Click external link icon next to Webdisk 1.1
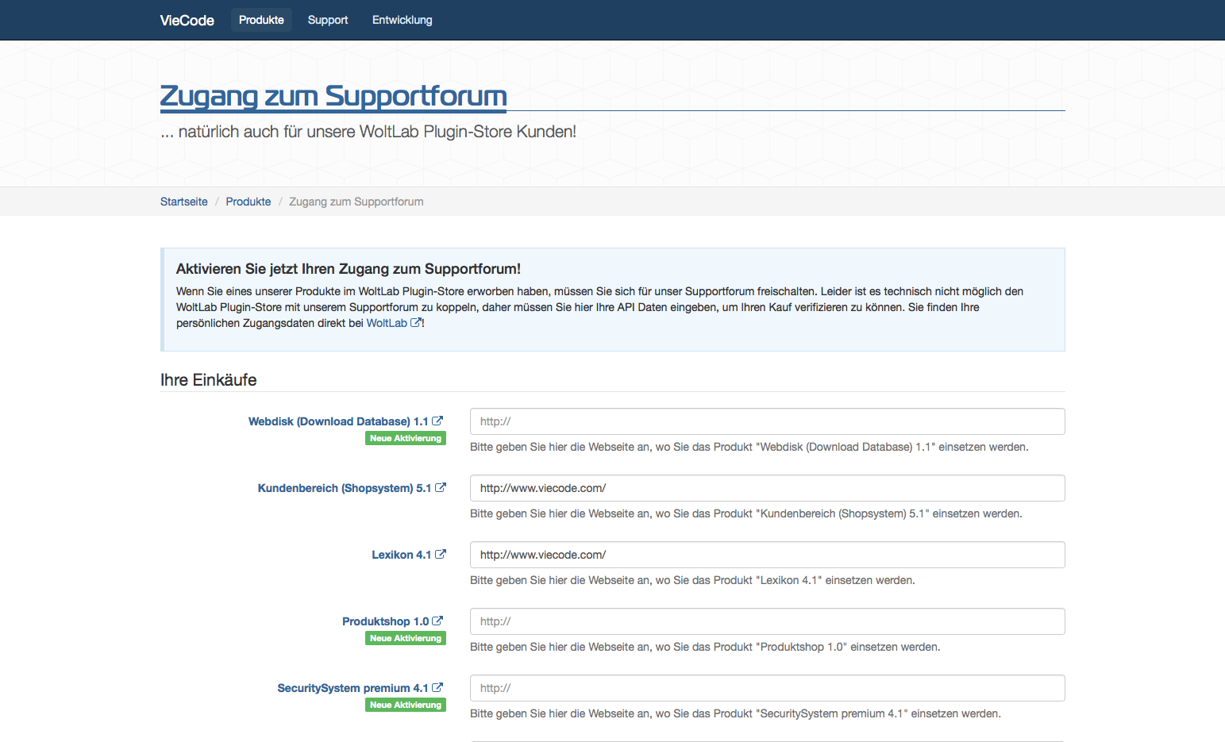 coord(437,421)
